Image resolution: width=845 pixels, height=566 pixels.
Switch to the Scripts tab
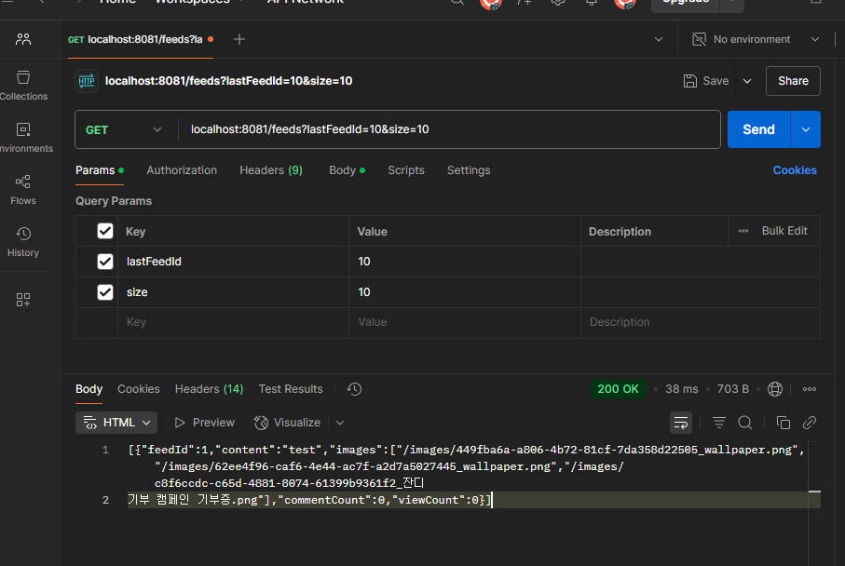click(x=406, y=170)
